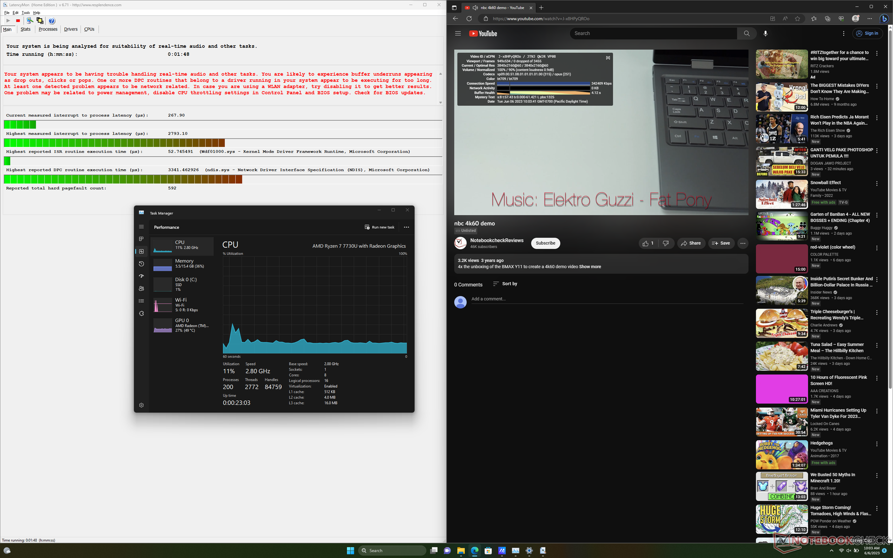Go back in Edge browser
893x558 pixels.
point(455,19)
